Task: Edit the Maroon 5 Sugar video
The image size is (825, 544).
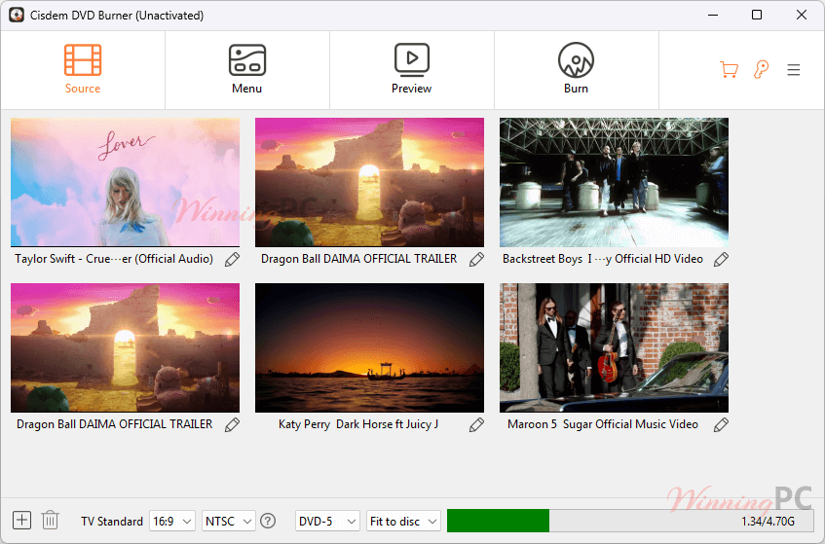Action: (x=722, y=424)
